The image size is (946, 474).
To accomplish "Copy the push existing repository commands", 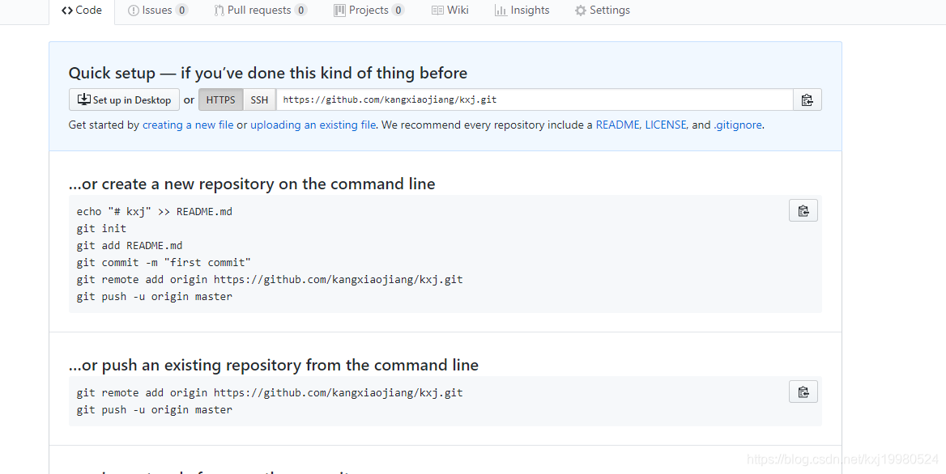I will 803,392.
